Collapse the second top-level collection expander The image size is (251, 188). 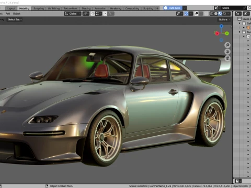coord(239,32)
